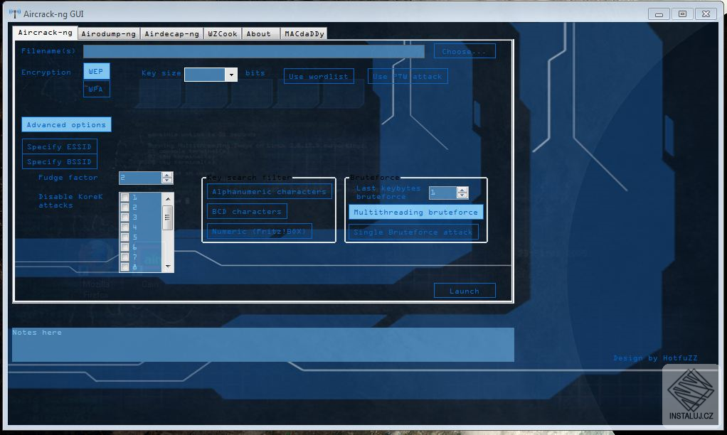Enable Multithreading bruteforce
727x435 pixels.
click(x=415, y=212)
